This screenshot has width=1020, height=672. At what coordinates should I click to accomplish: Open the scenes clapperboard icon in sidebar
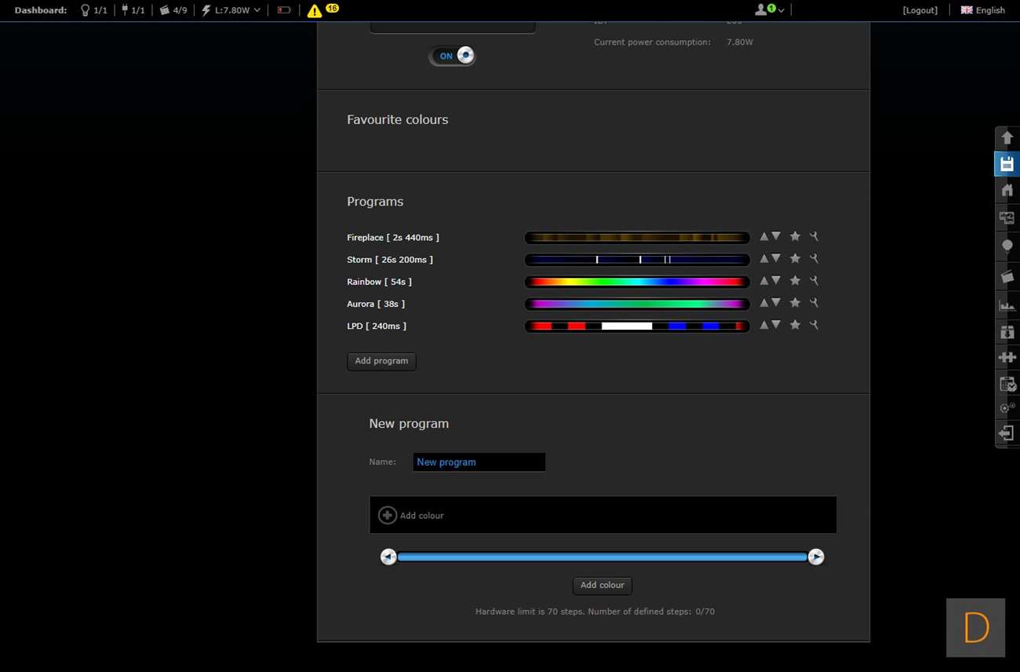click(x=1007, y=276)
